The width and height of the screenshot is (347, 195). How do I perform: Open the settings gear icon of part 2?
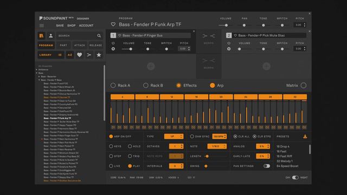(229, 49)
